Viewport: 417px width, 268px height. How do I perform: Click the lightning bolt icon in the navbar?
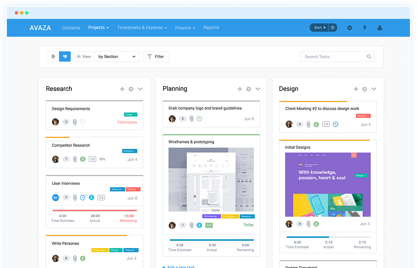[x=365, y=27]
